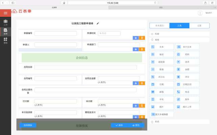Expand the 布局 (Layout) section
This screenshot has height=135, width=217.
152,34
